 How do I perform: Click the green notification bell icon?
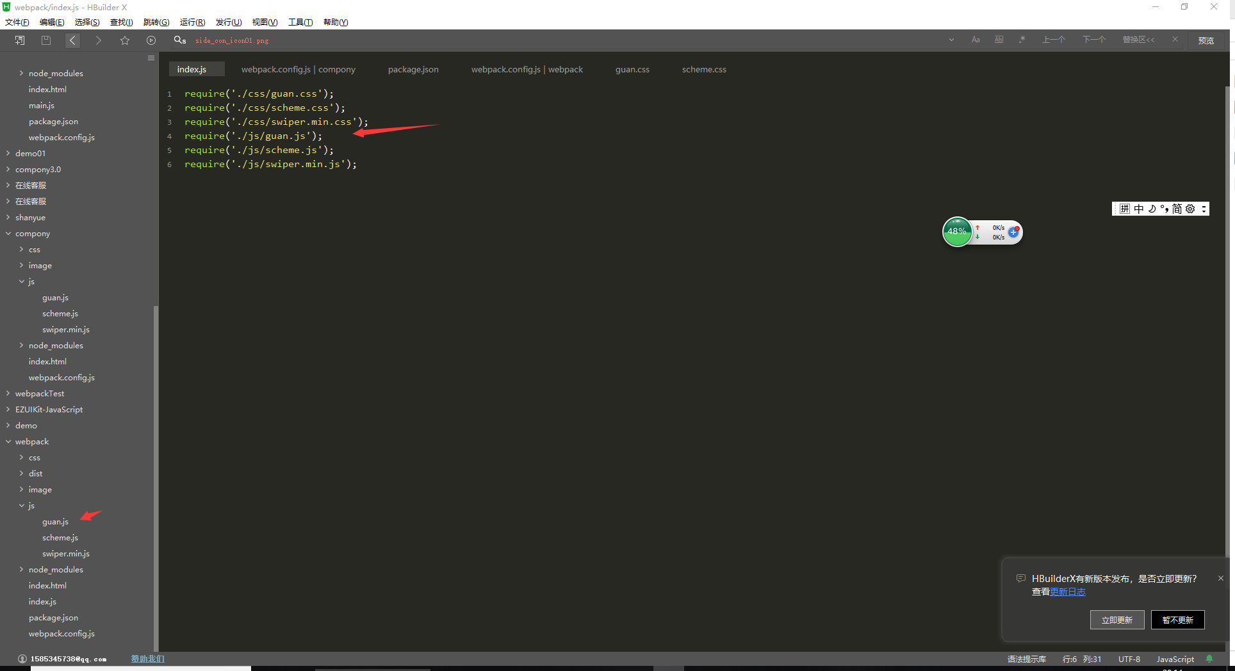coord(1209,659)
